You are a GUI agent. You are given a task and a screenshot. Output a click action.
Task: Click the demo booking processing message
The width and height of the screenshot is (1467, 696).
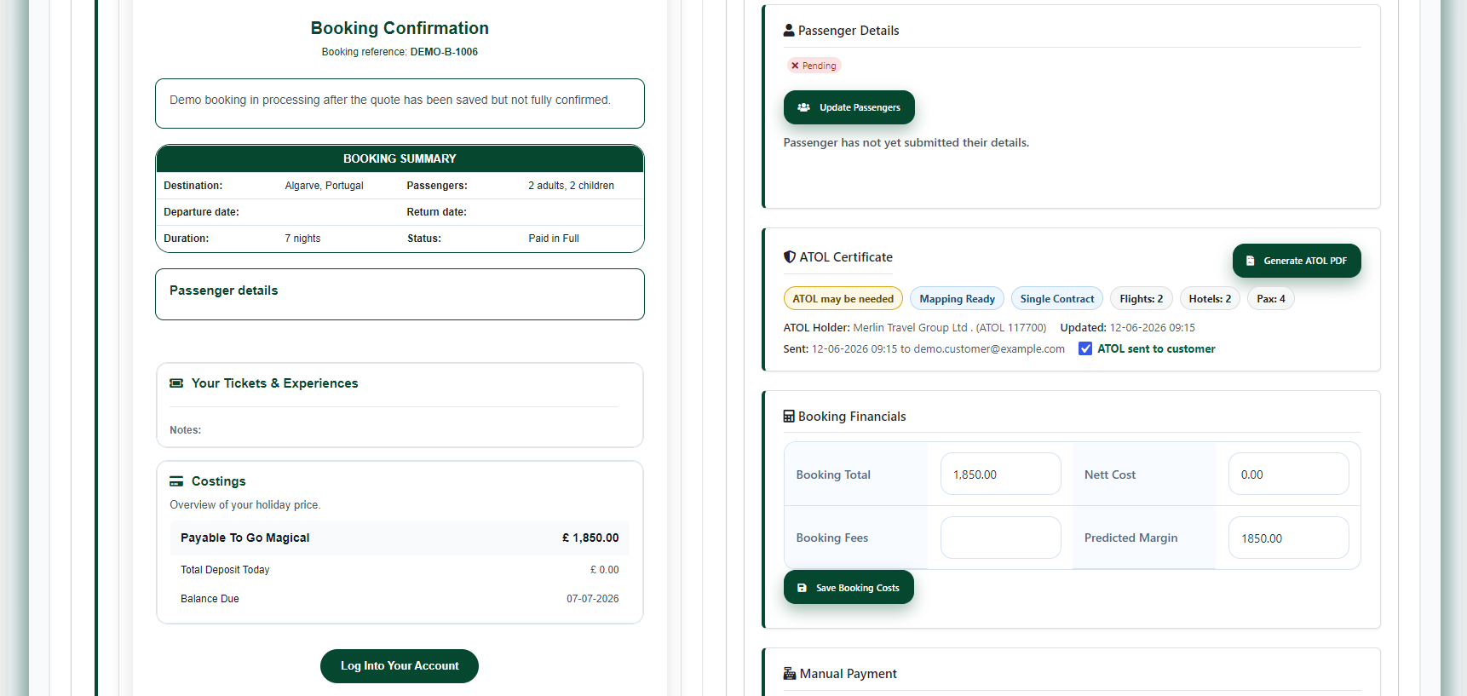[390, 100]
